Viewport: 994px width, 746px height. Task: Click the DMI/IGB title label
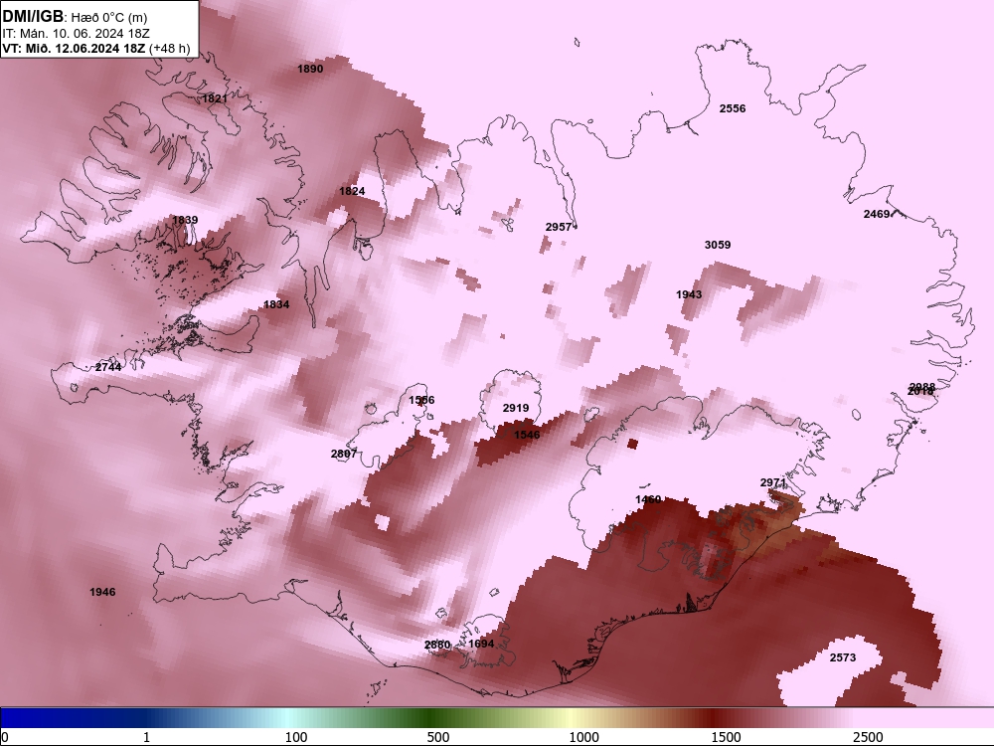click(x=33, y=16)
